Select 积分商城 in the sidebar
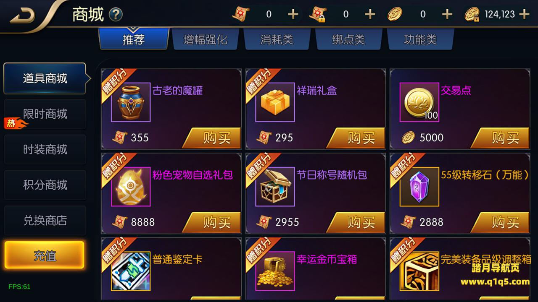 pos(45,185)
